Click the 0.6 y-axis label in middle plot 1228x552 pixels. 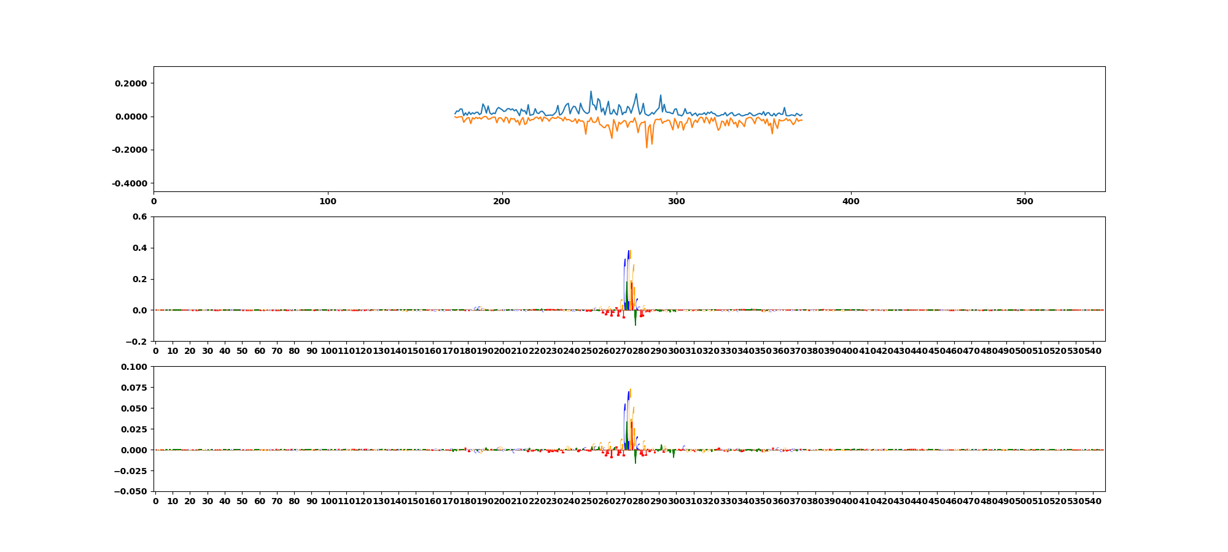click(139, 217)
